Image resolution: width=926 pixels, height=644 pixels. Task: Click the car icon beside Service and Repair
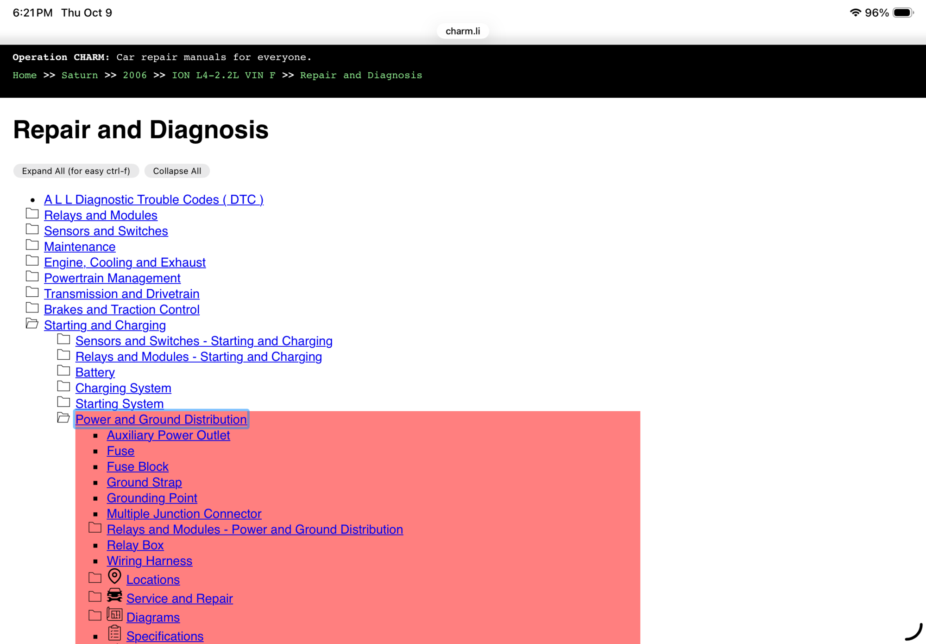point(114,595)
